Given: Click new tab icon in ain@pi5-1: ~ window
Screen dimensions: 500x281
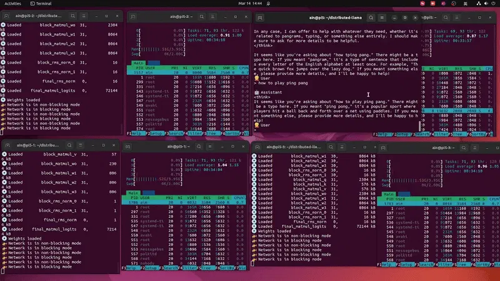Looking at the screenshot, I should [x=127, y=147].
